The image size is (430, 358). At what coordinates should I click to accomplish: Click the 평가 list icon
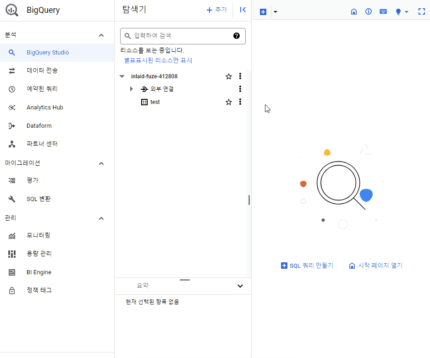point(12,180)
